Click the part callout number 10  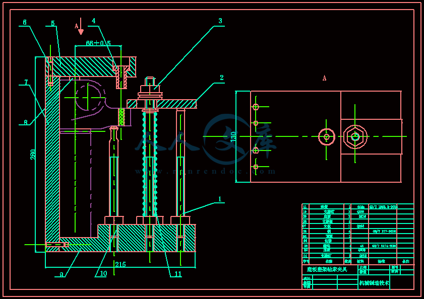[x=103, y=273]
